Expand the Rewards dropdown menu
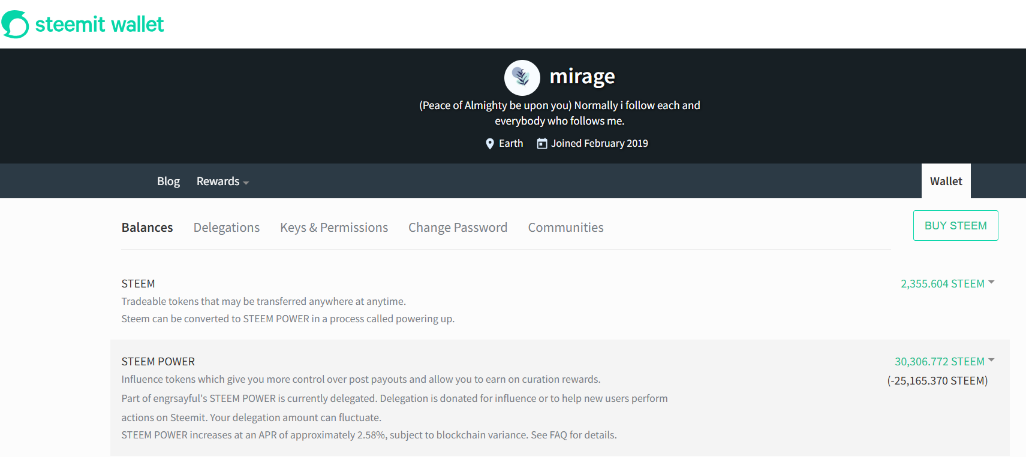Screen dimensions: 1026x457 pyautogui.click(x=222, y=181)
